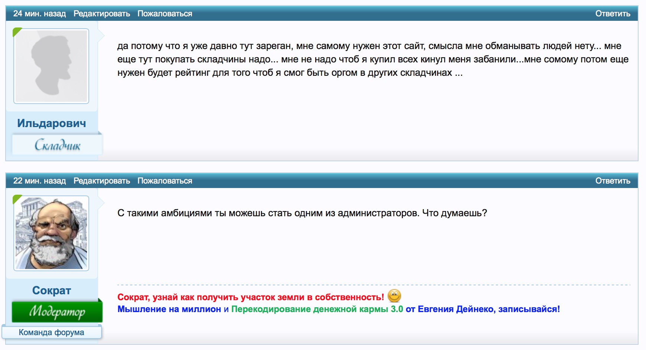
Task: Reply to Ильдарович's post with Ответить
Action: (613, 14)
